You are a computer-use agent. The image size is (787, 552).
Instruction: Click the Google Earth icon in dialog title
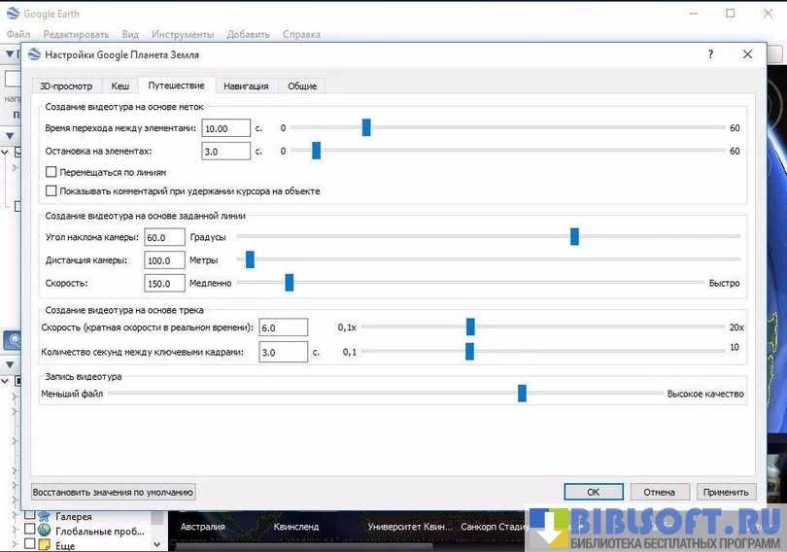pyautogui.click(x=36, y=56)
